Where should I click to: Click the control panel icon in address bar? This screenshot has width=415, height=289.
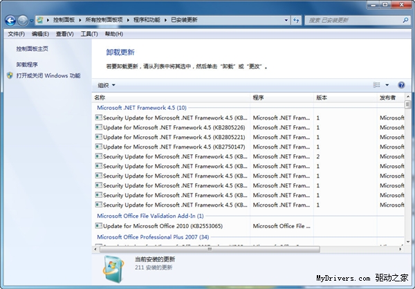pyautogui.click(x=40, y=20)
